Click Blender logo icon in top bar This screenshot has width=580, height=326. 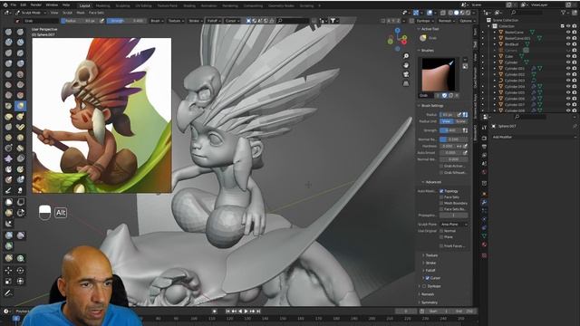[5, 5]
